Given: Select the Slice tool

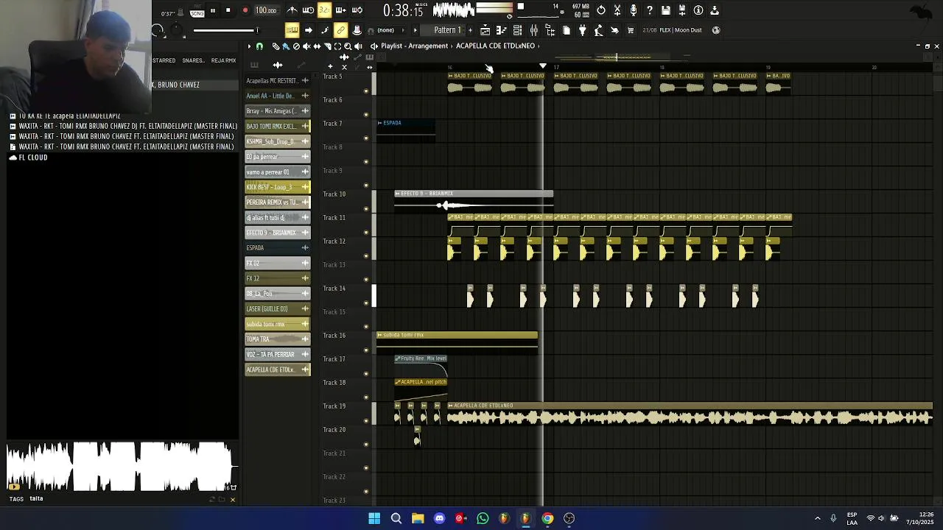Looking at the screenshot, I should pyautogui.click(x=328, y=46).
